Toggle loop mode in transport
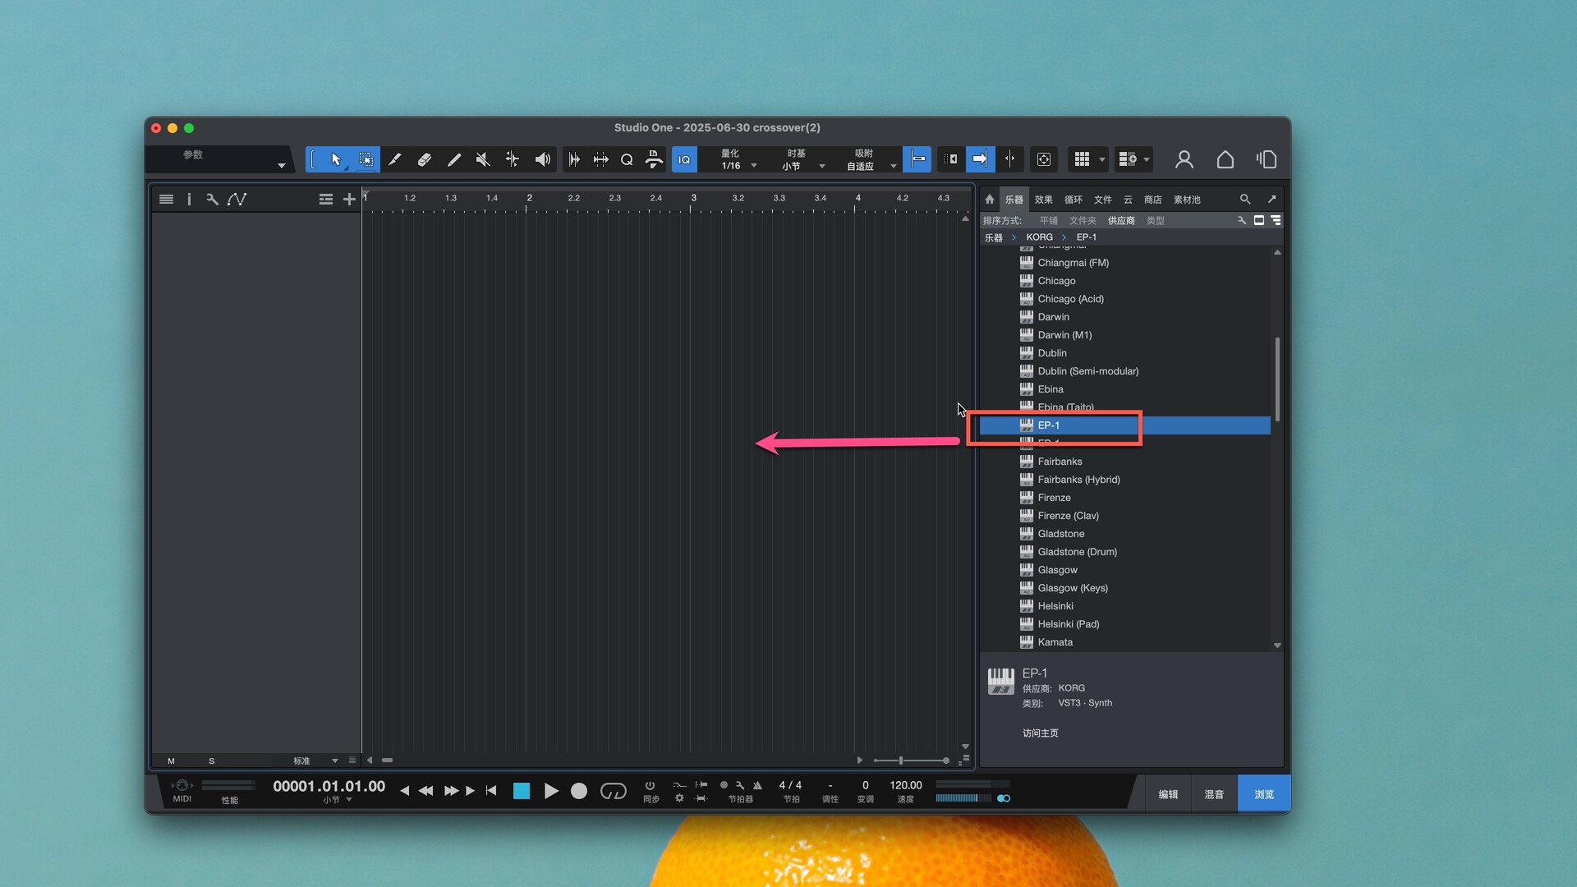Image resolution: width=1577 pixels, height=887 pixels. point(613,791)
